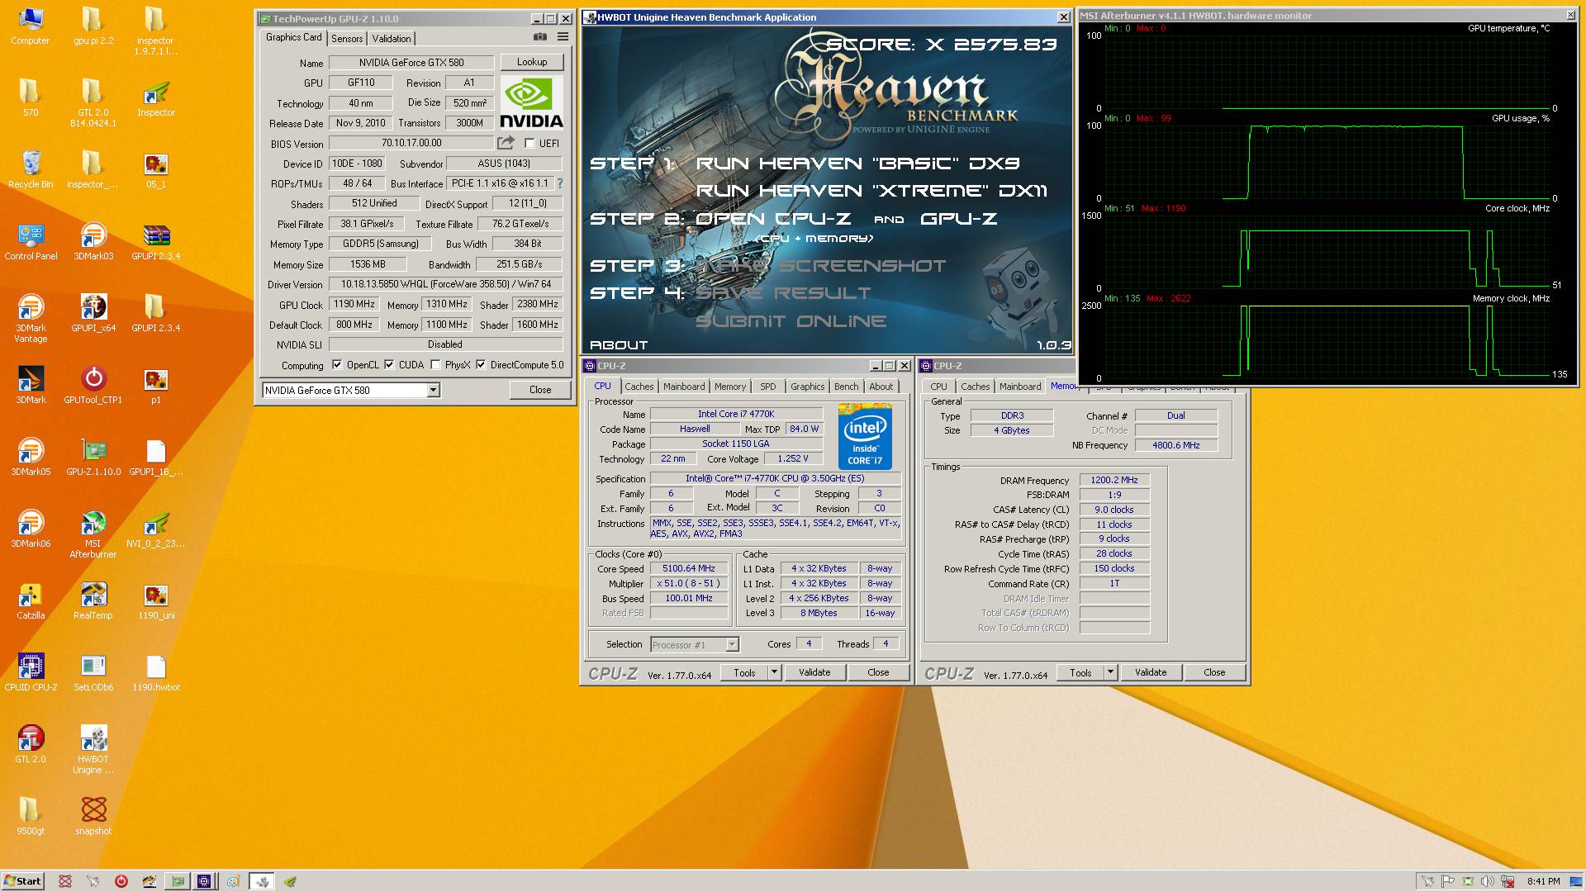Image resolution: width=1586 pixels, height=892 pixels.
Task: Open the Control Panel desktop icon
Action: click(31, 242)
